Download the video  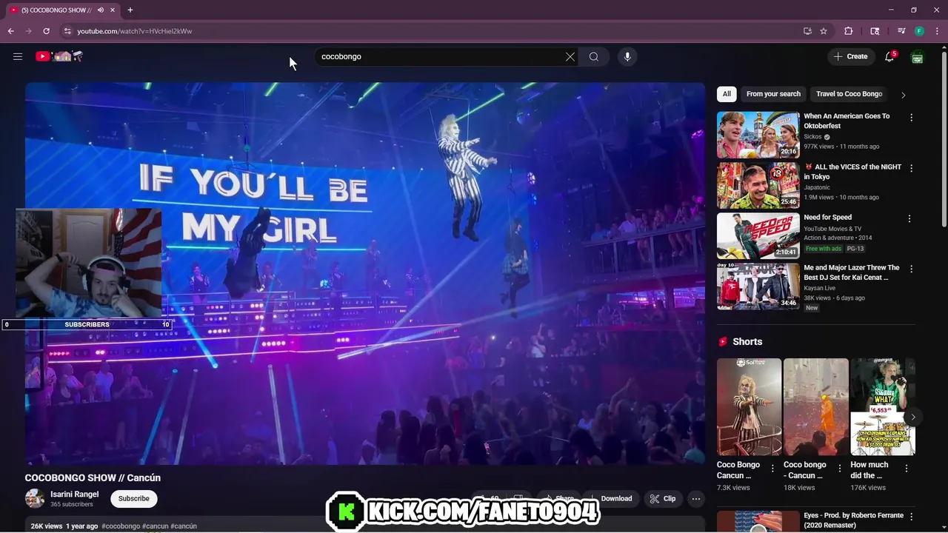point(611,499)
